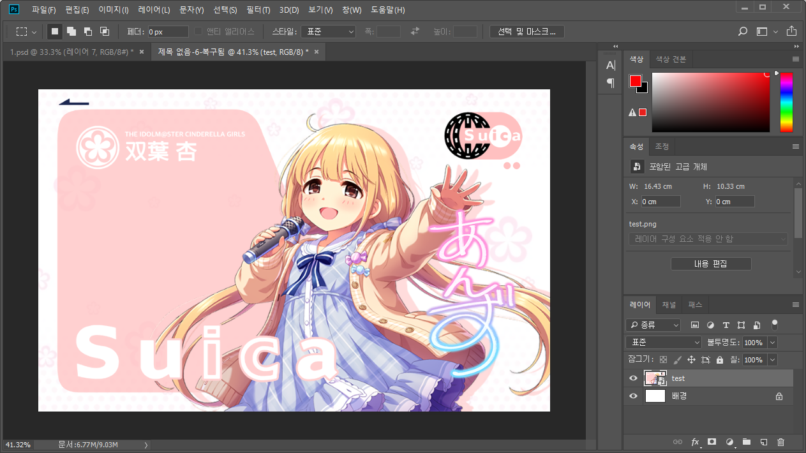Switch to the 채널 tab
This screenshot has width=806, height=453.
(669, 304)
